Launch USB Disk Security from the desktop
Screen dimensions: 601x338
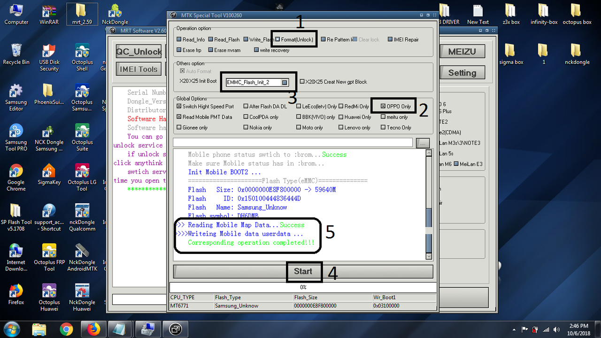point(49,57)
